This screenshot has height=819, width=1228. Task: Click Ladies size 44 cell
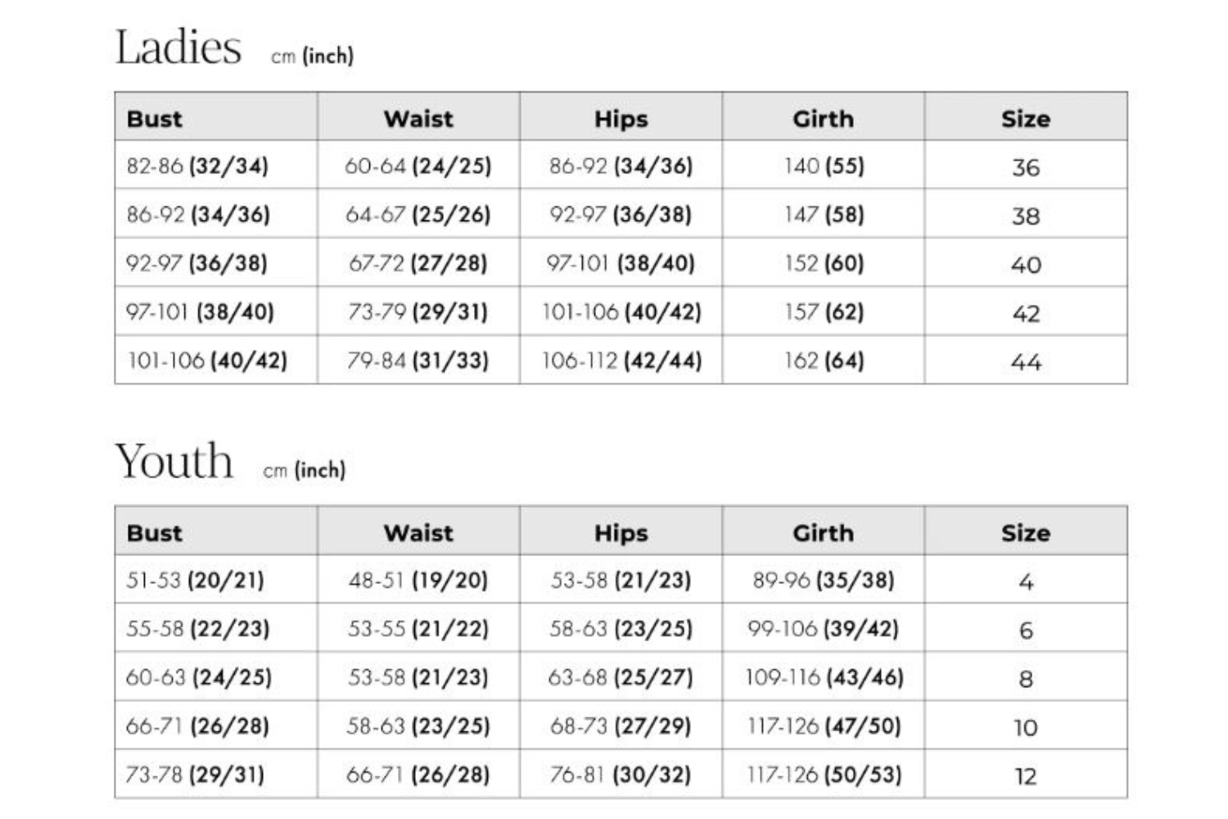[x=1026, y=362]
